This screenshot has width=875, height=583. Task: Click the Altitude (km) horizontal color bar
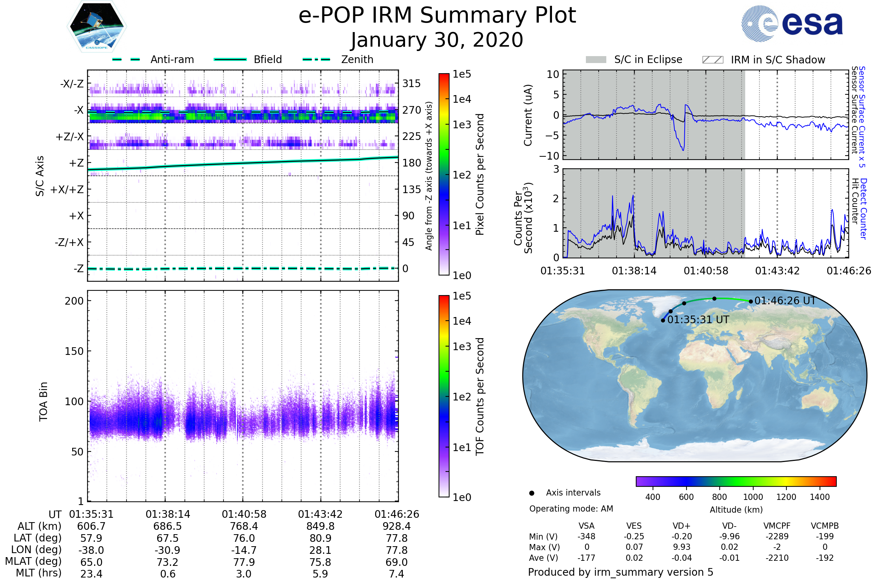coord(736,481)
